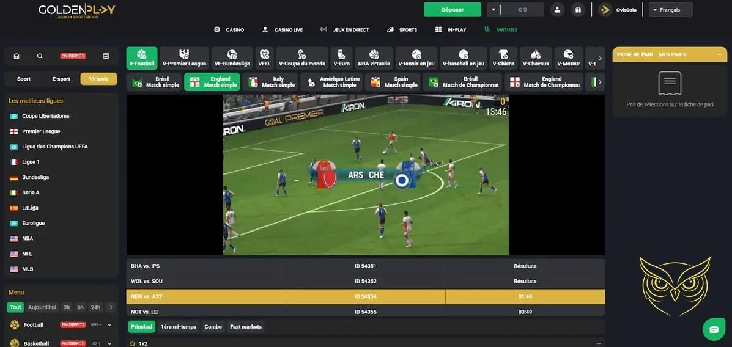Choose NBA virtuelle basketball icon
The height and width of the screenshot is (347, 732).
pyautogui.click(x=374, y=57)
